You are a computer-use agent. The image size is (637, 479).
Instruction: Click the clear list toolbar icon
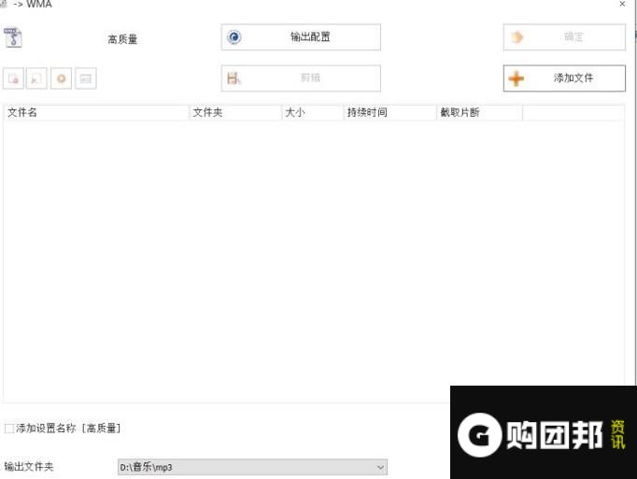(x=36, y=78)
